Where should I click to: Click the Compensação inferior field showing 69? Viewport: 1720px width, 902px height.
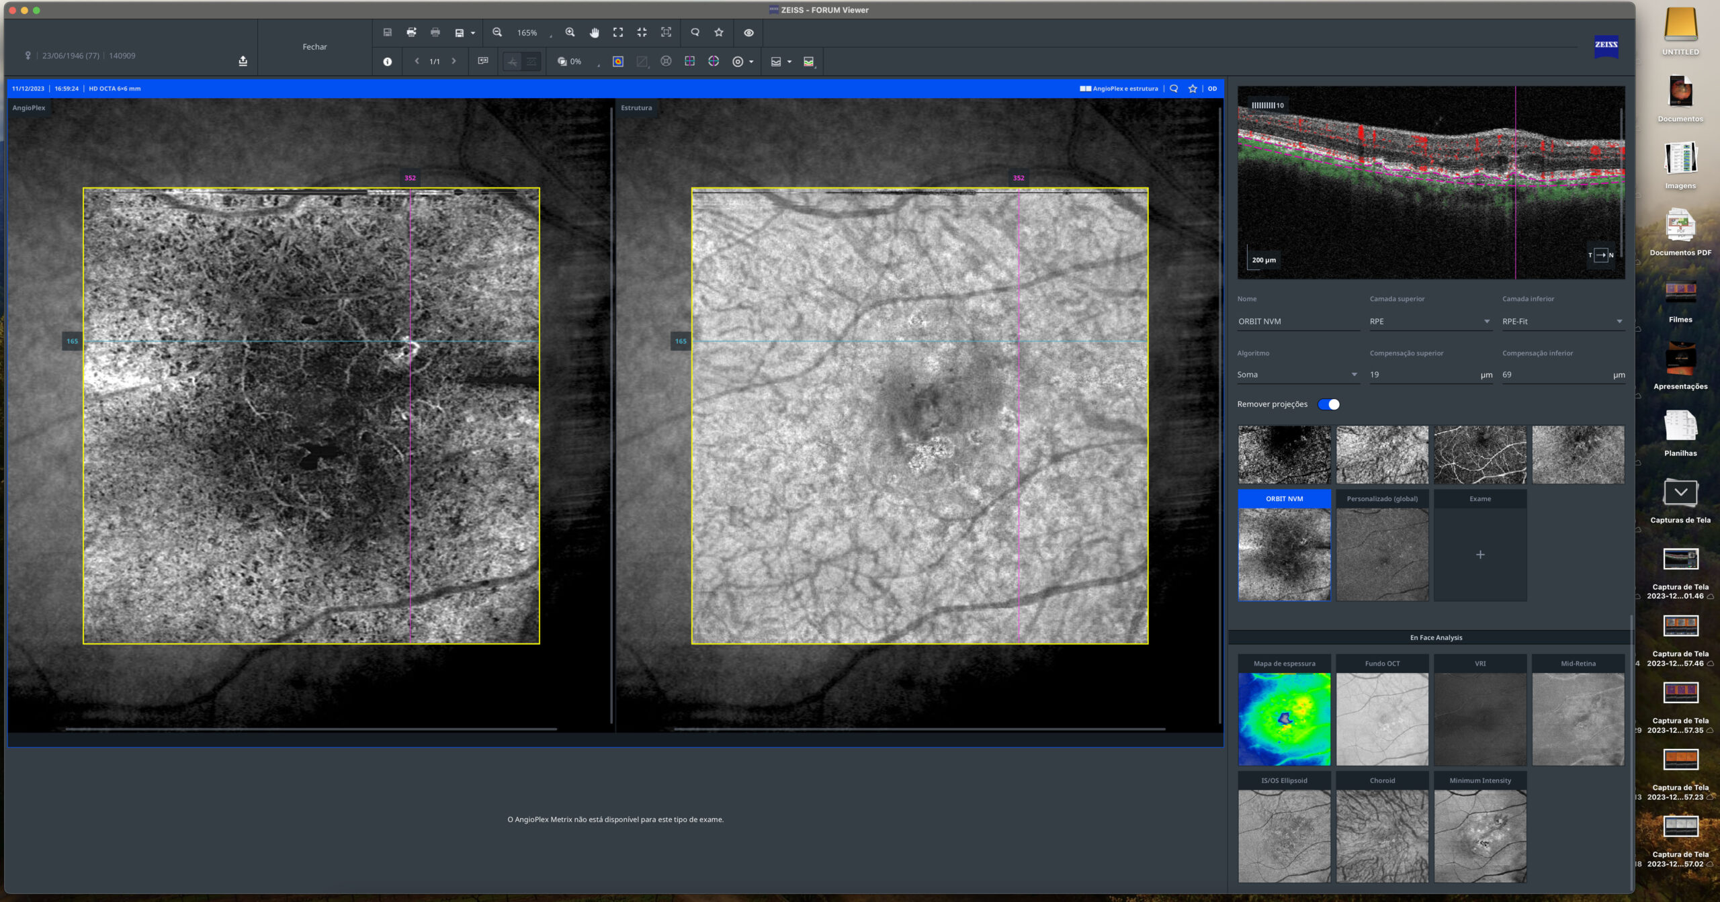point(1563,375)
